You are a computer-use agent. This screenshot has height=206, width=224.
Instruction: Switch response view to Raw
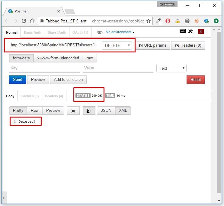pyautogui.click(x=35, y=111)
